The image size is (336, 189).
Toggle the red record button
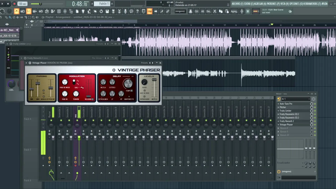click(x=14, y=4)
